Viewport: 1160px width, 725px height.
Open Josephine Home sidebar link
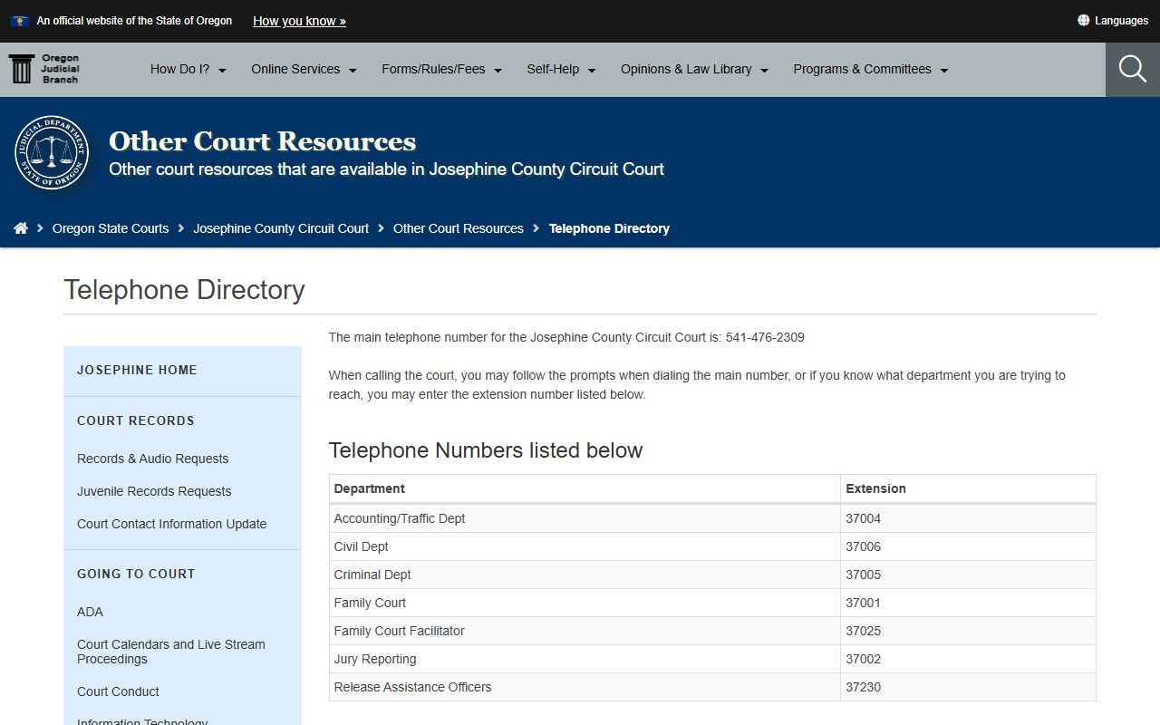coord(137,370)
